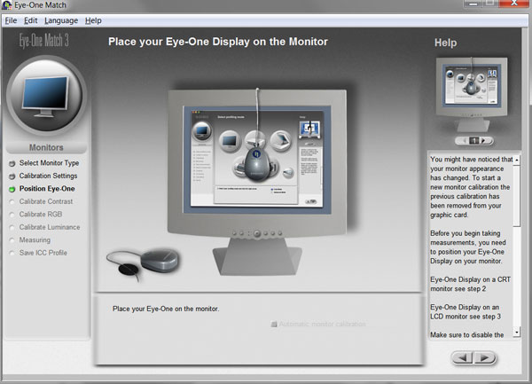Open the File menu
532x384 pixels.
click(11, 20)
